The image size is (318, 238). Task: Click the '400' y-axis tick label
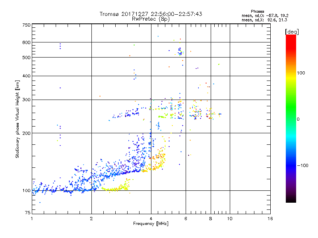[26, 76]
